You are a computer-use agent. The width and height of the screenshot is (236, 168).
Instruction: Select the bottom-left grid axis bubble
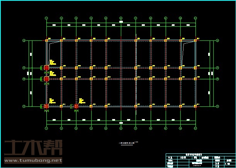pos(46,128)
